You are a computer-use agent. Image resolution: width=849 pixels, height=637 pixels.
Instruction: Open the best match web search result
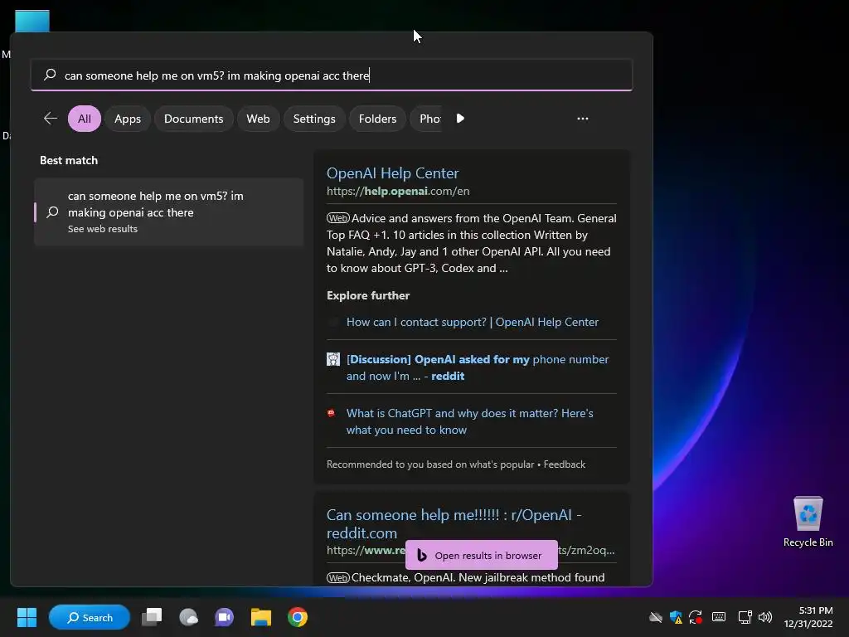pyautogui.click(x=169, y=212)
